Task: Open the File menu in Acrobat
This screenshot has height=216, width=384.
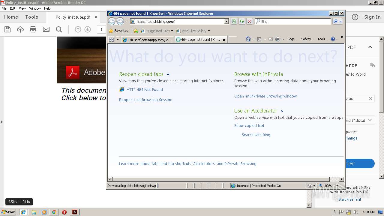Action: [4, 8]
